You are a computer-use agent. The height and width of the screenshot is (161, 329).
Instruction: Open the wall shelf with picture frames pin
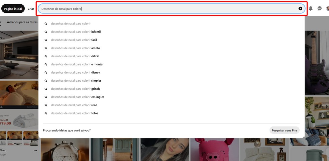click(317, 121)
